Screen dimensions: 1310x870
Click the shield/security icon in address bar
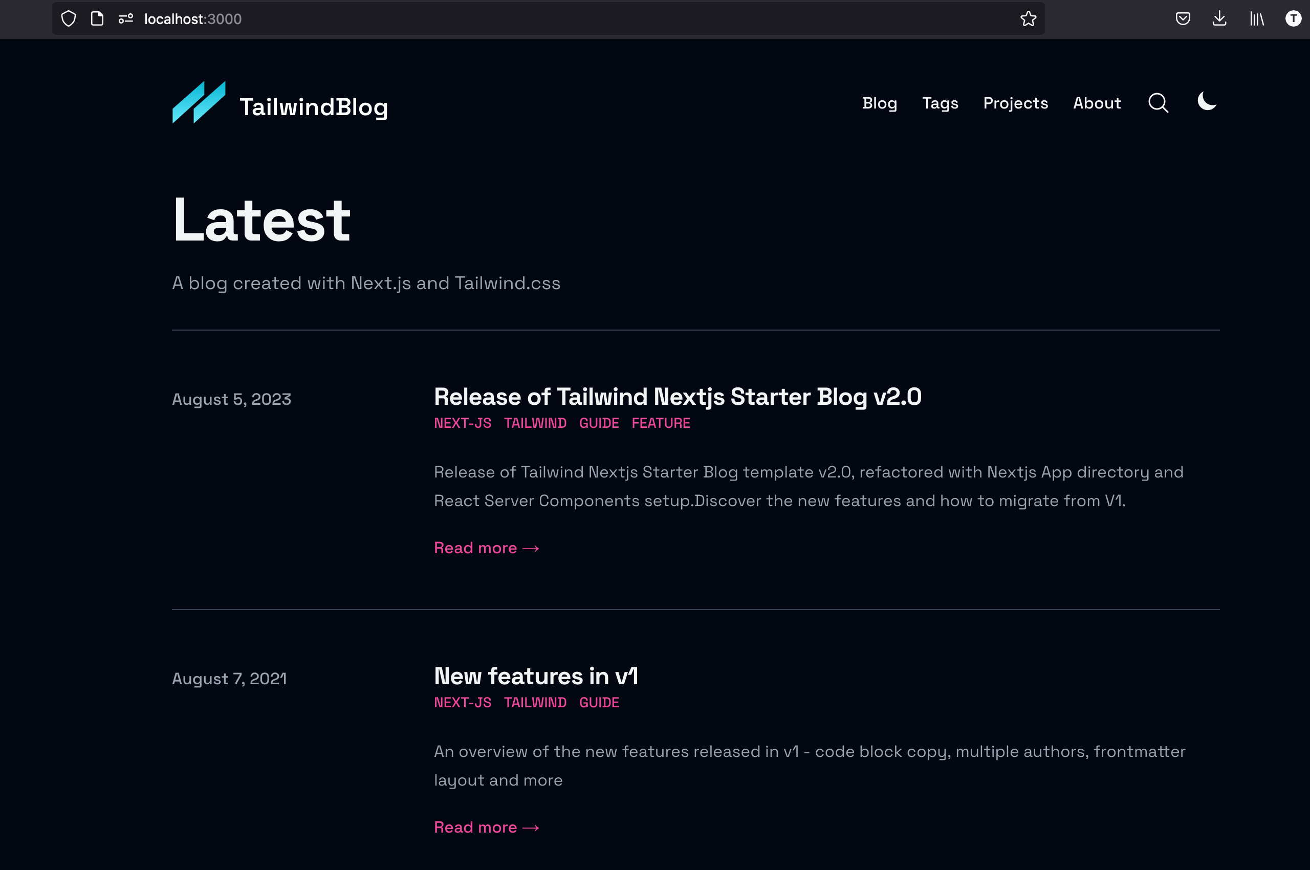[x=68, y=18]
